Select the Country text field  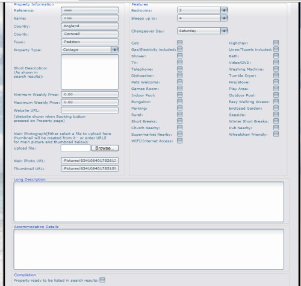pos(90,26)
